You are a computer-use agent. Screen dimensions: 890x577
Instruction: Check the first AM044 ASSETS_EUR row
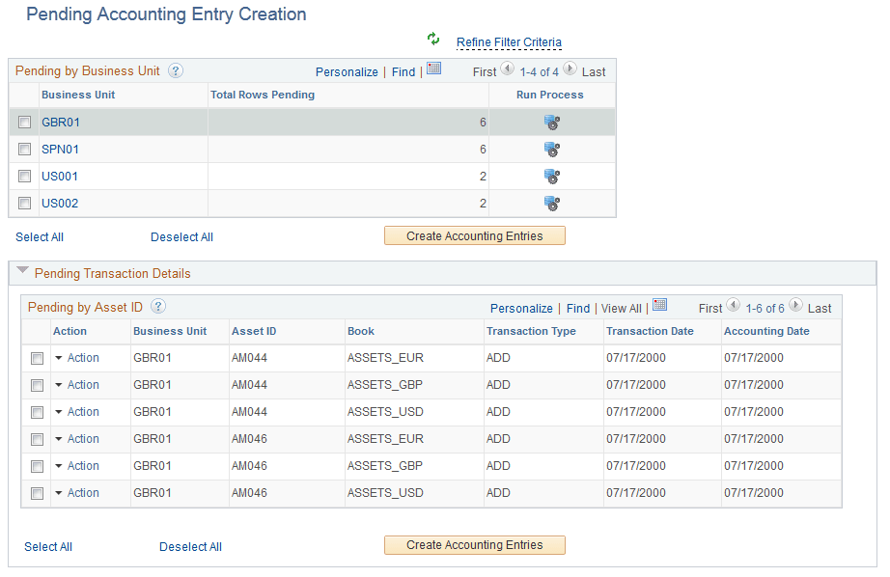pyautogui.click(x=36, y=358)
